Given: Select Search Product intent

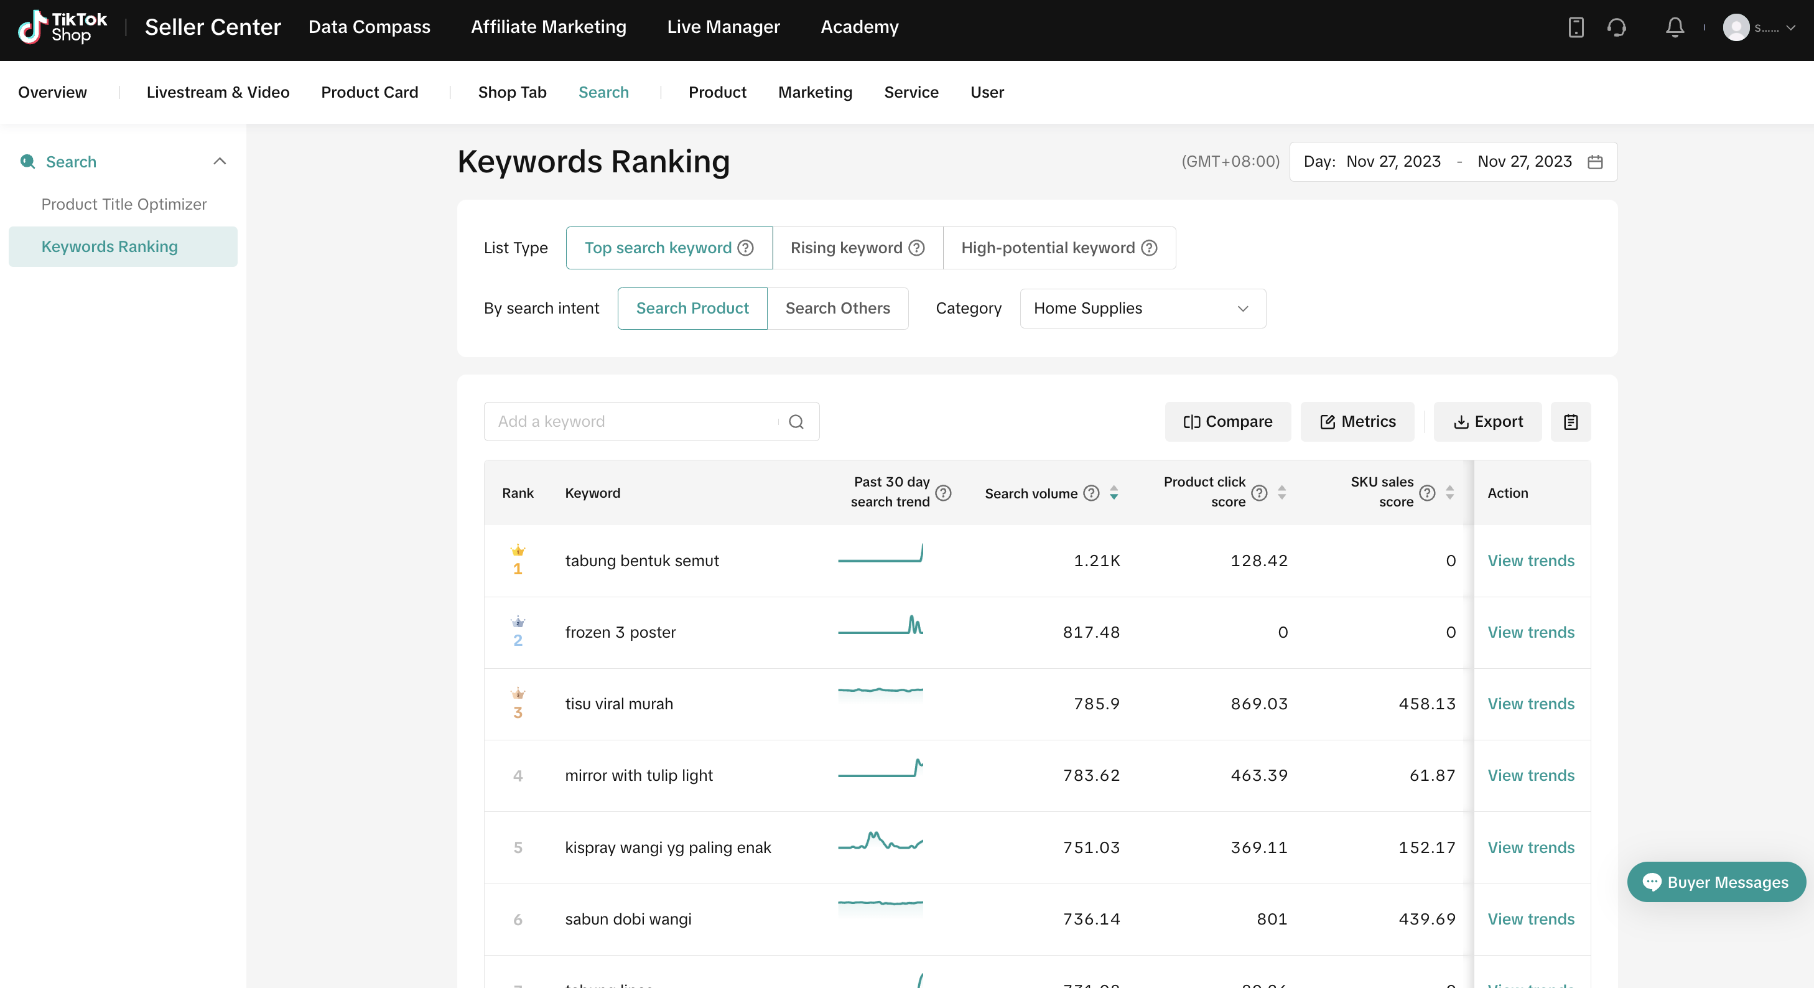Looking at the screenshot, I should point(692,309).
